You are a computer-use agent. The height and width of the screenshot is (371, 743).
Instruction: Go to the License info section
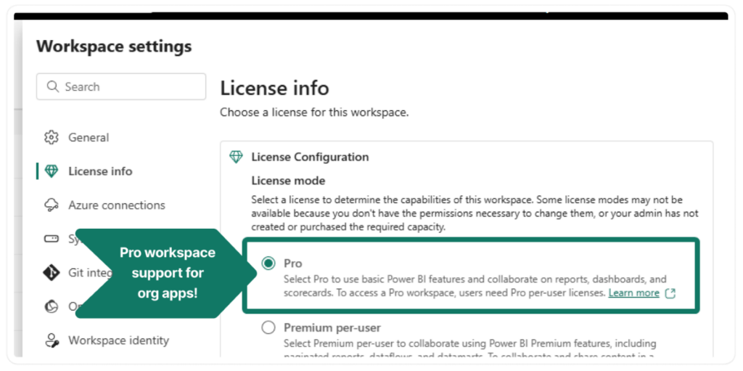(100, 171)
